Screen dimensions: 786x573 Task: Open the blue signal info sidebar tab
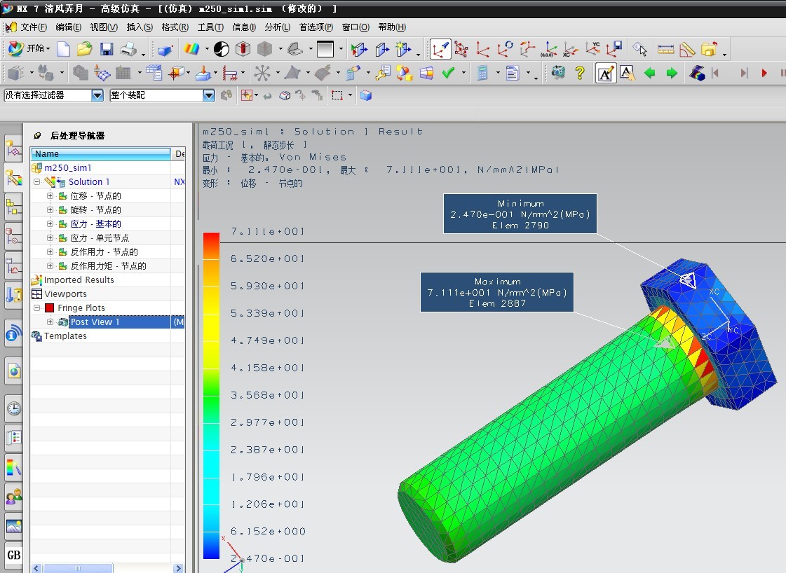pos(13,333)
